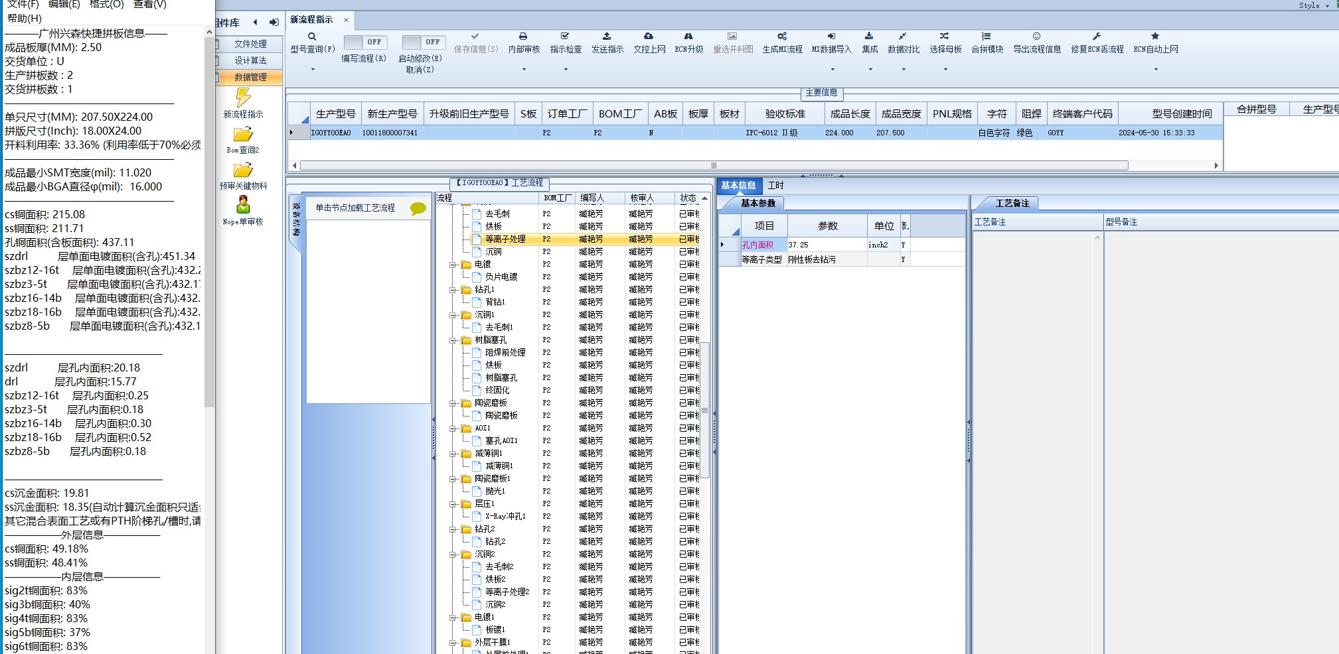The image size is (1339, 654).
Task: Open the Style dropdown
Action: [1313, 5]
